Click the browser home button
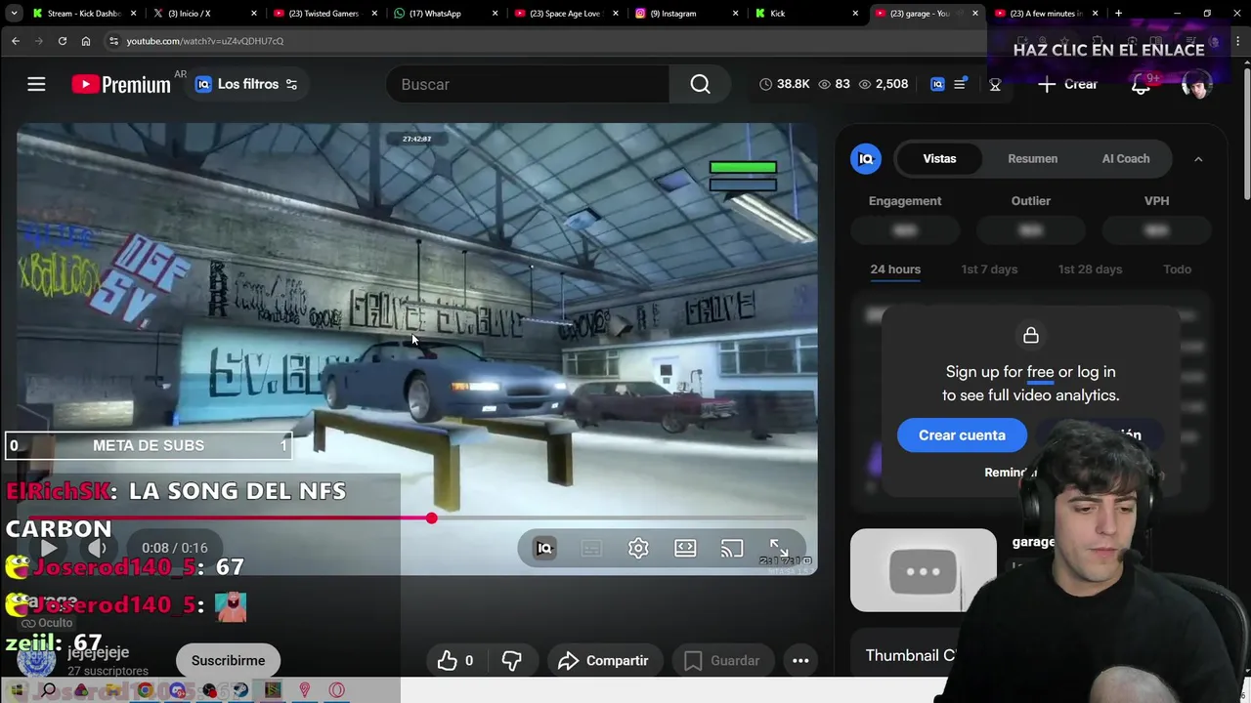The width and height of the screenshot is (1251, 703). (86, 41)
